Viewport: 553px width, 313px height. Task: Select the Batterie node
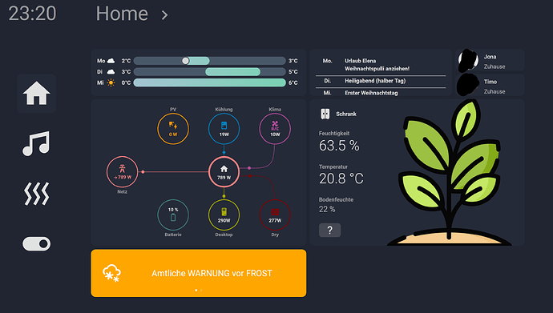pyautogui.click(x=173, y=215)
